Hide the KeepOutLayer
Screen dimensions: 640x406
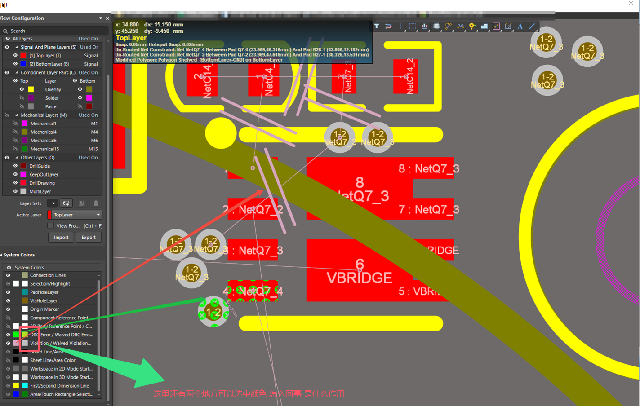click(x=15, y=175)
